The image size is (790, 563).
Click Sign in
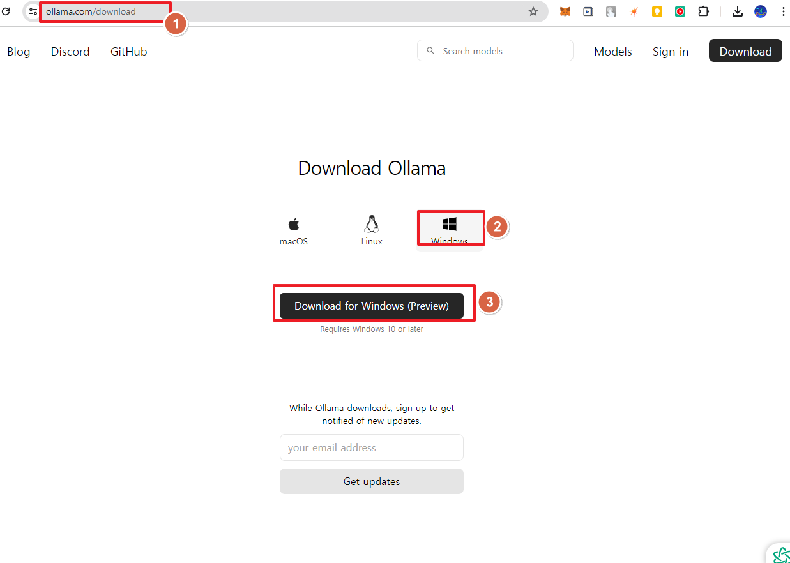(x=671, y=52)
